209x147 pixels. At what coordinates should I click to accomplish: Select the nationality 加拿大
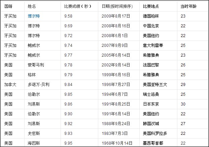click(x=10, y=85)
